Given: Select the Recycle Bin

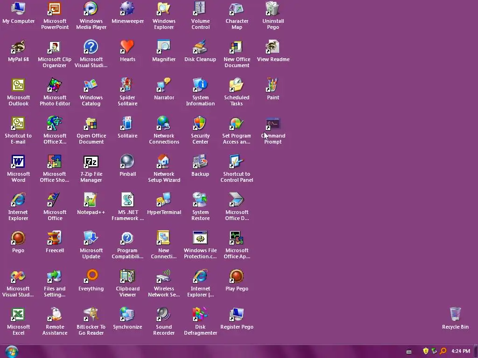Looking at the screenshot, I should [455, 315].
